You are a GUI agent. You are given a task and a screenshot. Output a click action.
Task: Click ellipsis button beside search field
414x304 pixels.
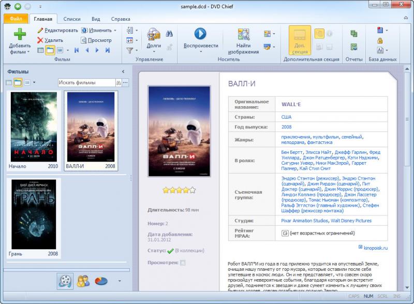coord(125,83)
